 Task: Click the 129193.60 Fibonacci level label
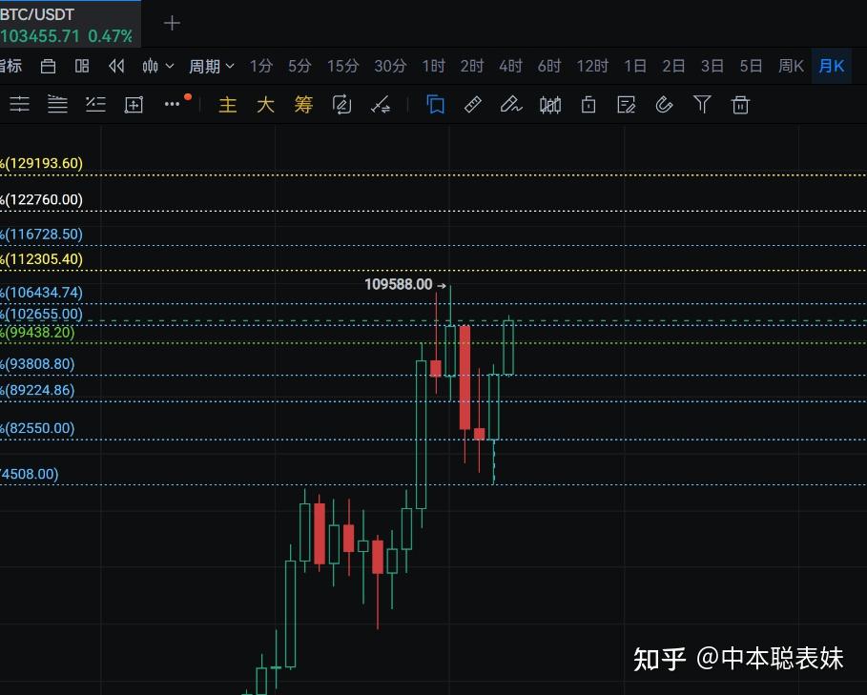(41, 164)
